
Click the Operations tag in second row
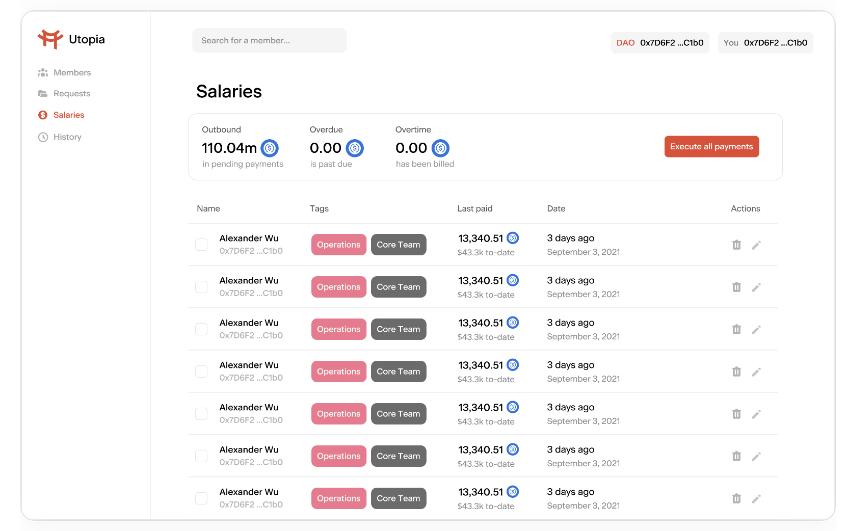coord(338,287)
